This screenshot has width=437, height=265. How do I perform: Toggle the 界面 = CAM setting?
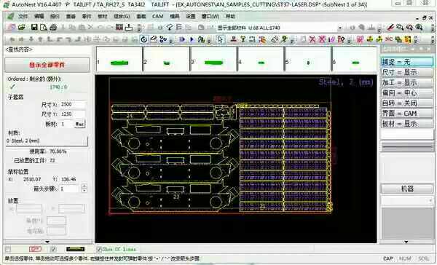[407, 114]
